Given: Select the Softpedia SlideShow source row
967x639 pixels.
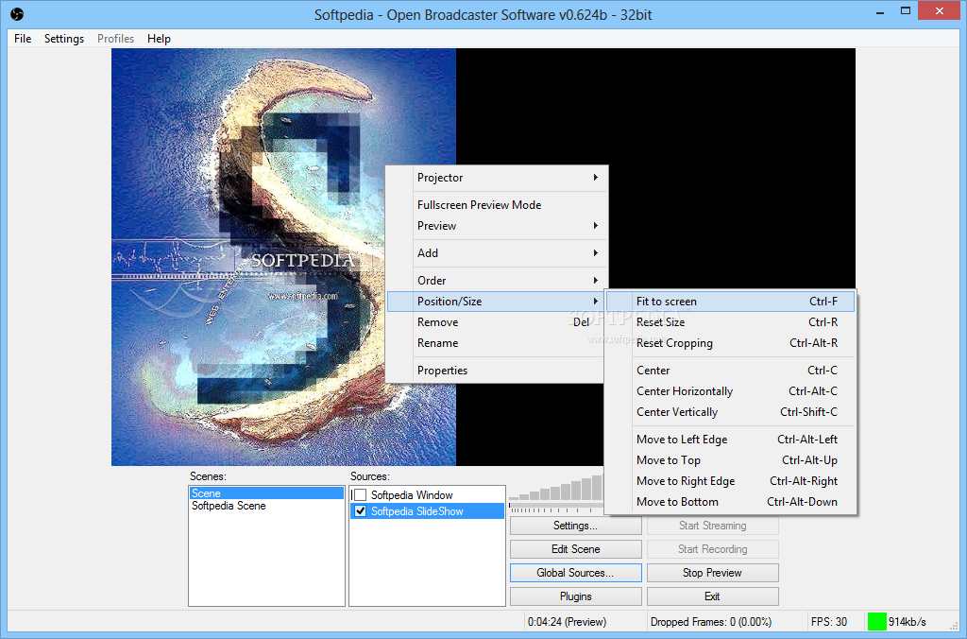Looking at the screenshot, I should [x=428, y=511].
